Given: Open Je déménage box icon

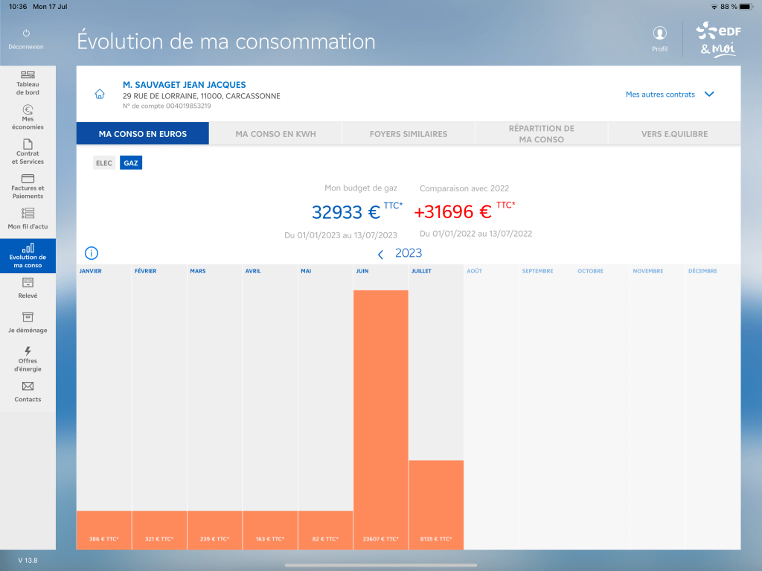Looking at the screenshot, I should click(x=28, y=316).
